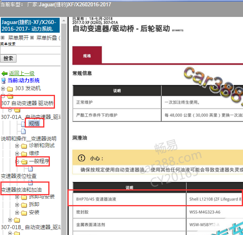Click the 返回上一级 link

pos(22,73)
